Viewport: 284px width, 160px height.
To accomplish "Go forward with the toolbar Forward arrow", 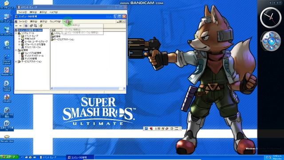I will (x=20, y=26).
